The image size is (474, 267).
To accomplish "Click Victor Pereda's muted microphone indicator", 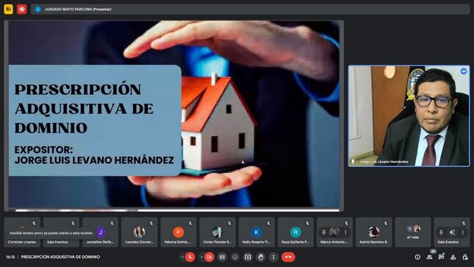I will pos(229,223).
